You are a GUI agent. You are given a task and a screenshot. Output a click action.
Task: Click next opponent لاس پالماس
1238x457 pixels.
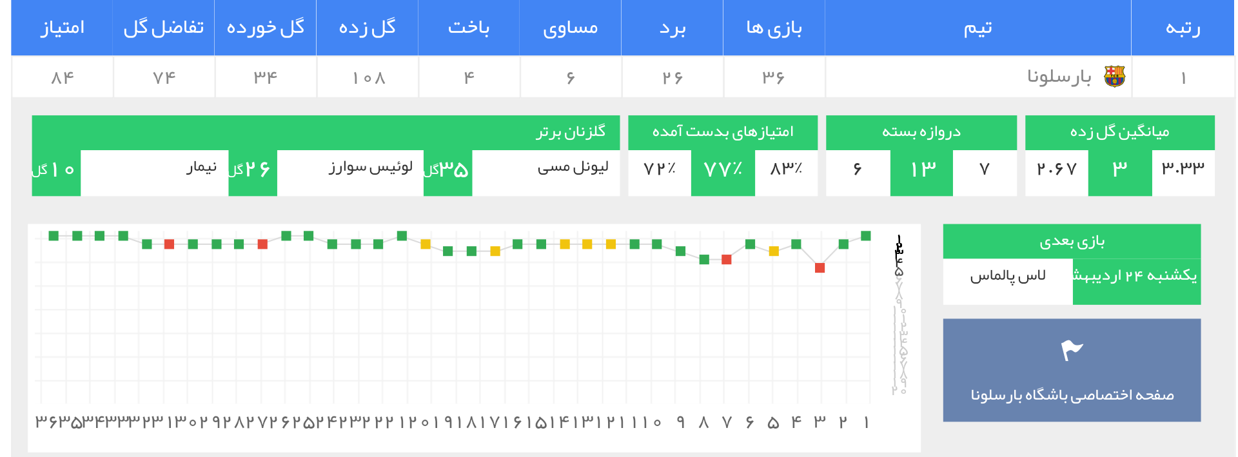(x=1008, y=276)
